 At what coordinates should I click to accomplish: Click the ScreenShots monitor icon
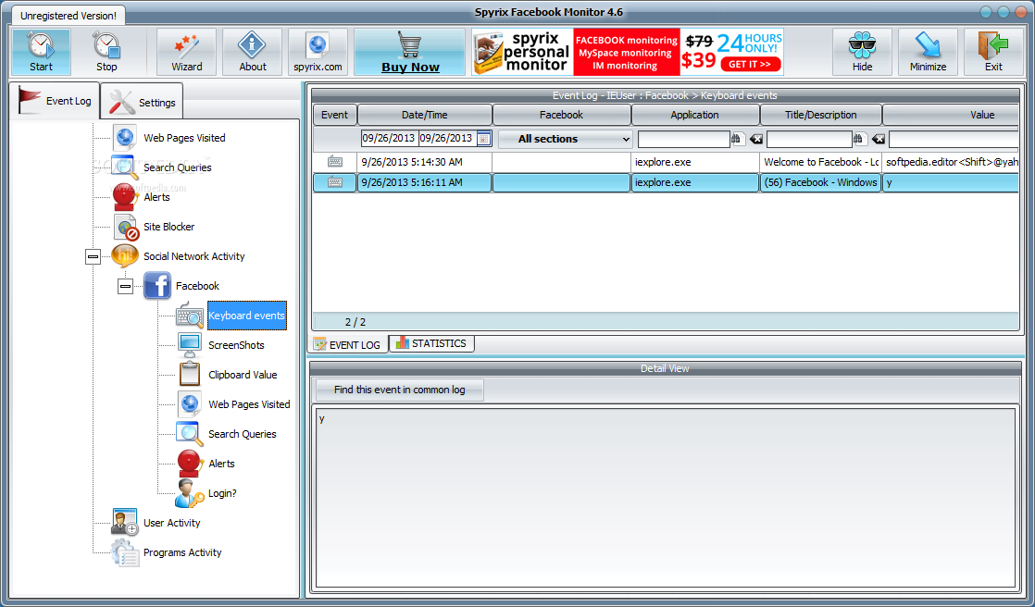tap(190, 345)
